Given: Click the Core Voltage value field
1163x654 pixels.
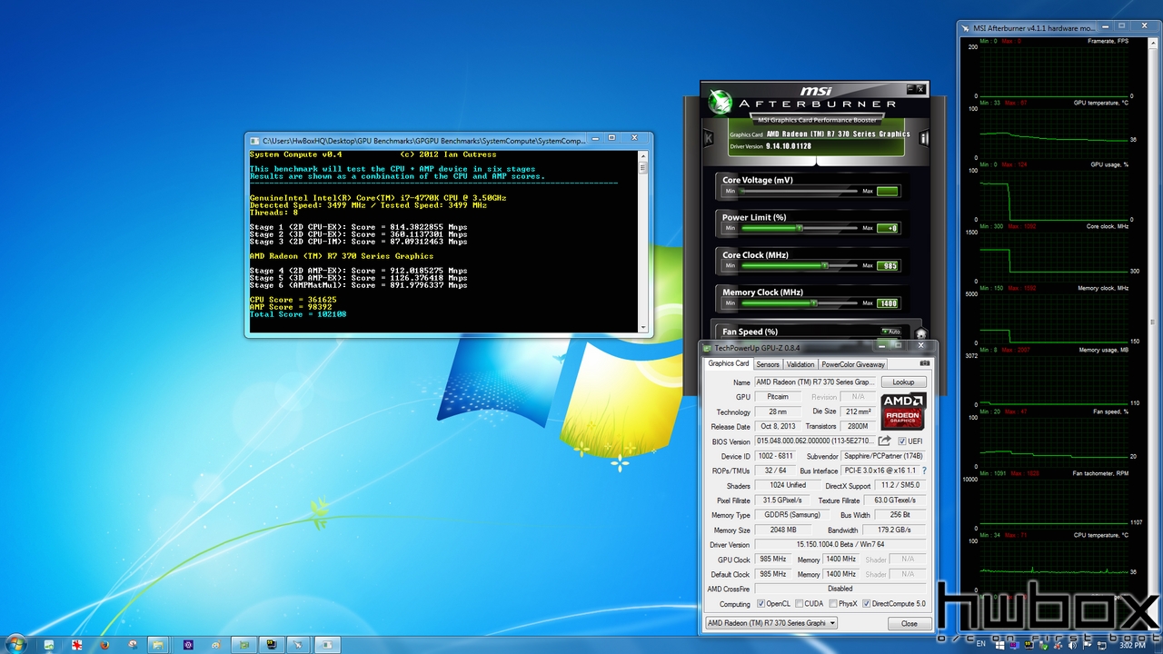Looking at the screenshot, I should tap(888, 192).
